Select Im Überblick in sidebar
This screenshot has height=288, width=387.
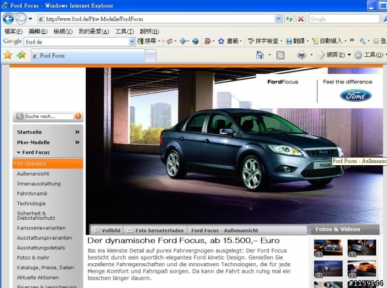pyautogui.click(x=48, y=164)
